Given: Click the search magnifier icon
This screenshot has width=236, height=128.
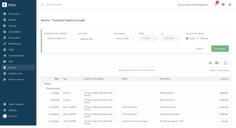Looking at the screenshot, I should tap(42, 5).
